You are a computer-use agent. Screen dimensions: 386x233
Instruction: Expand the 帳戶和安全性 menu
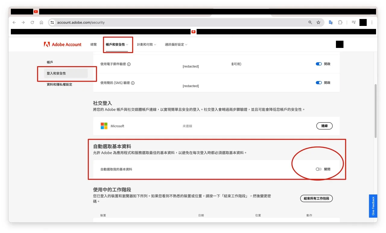[x=117, y=45]
